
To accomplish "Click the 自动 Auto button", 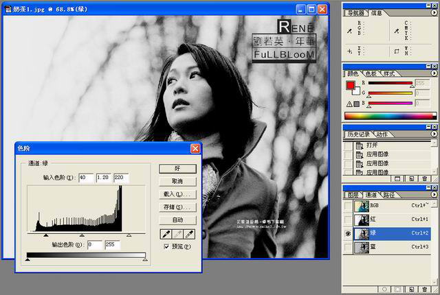I will click(x=177, y=220).
